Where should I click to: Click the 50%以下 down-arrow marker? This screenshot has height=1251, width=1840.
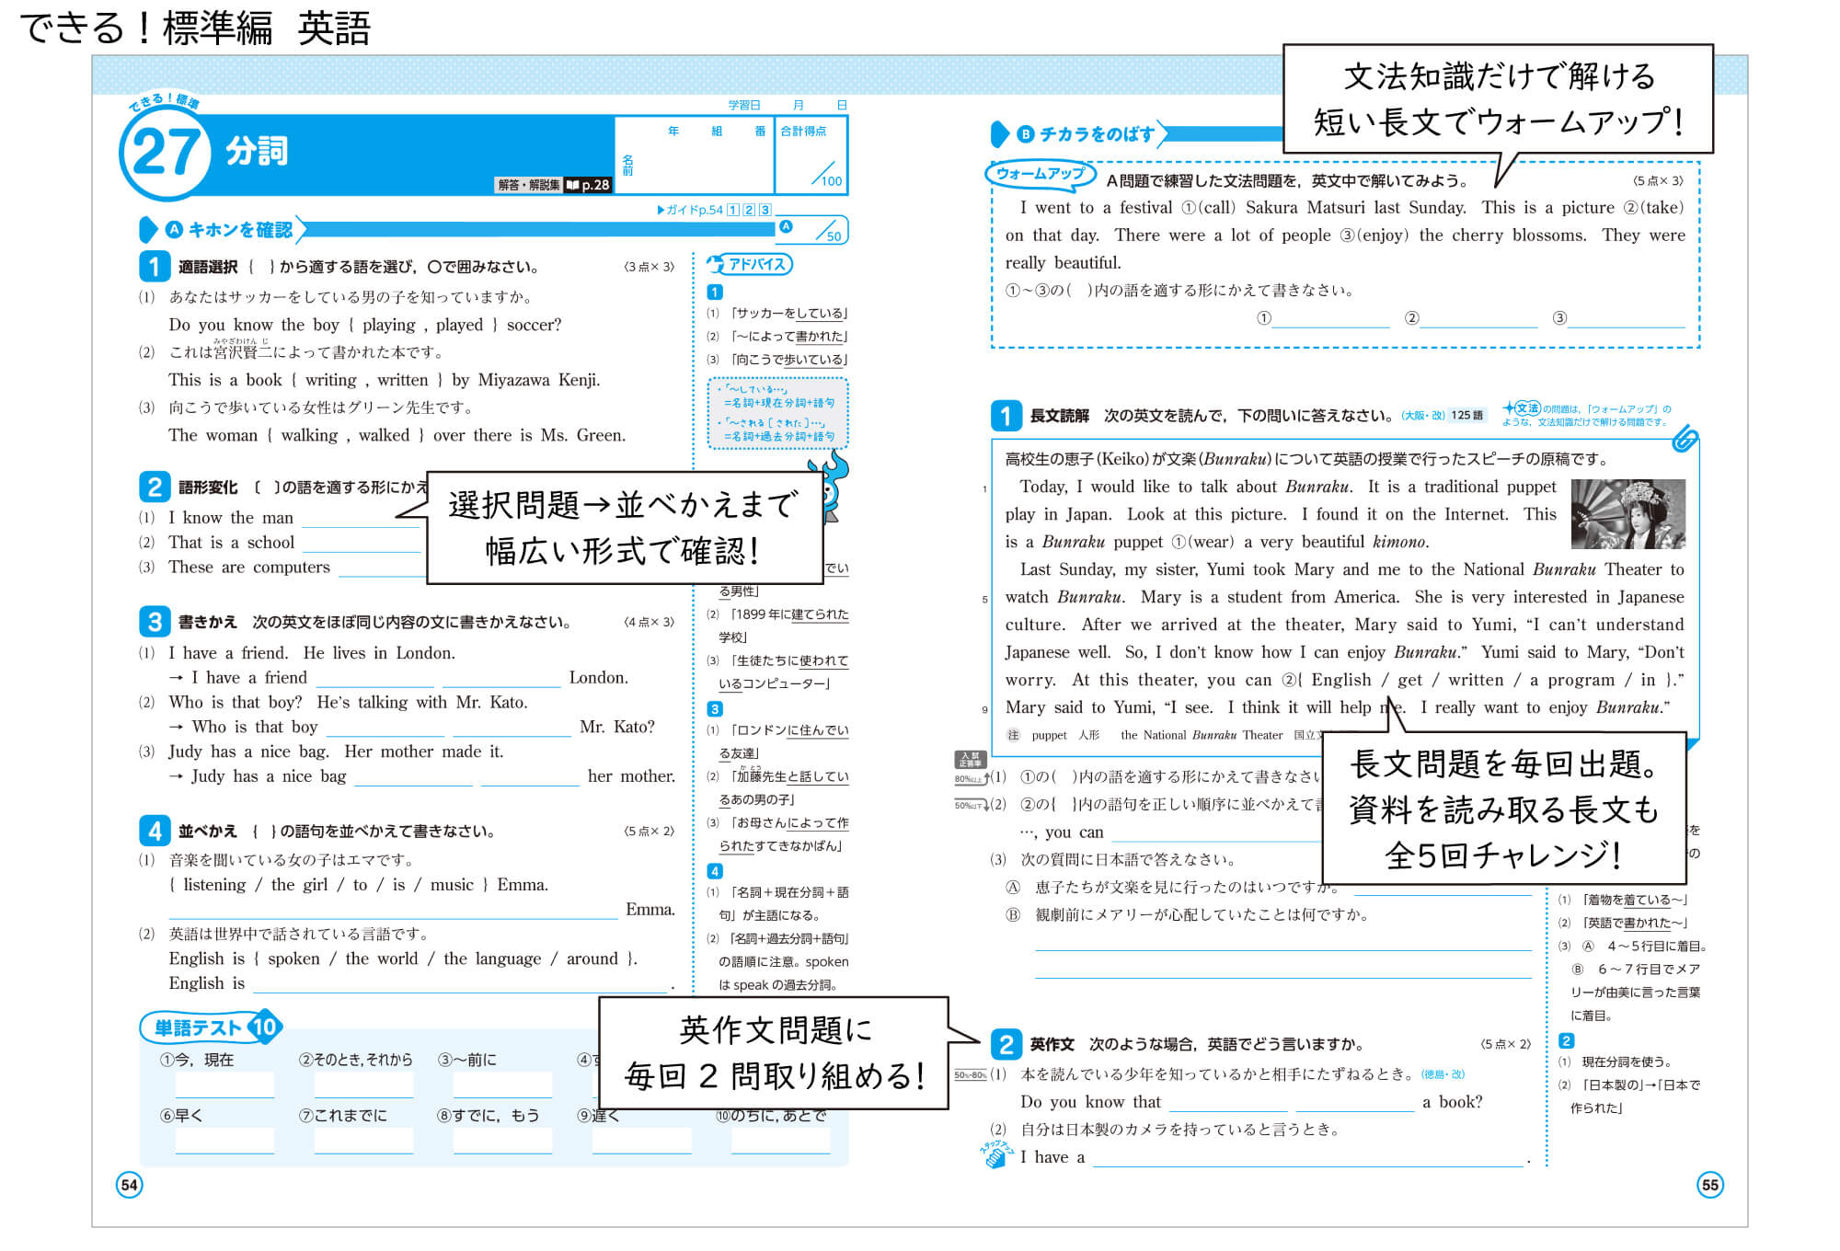(971, 806)
